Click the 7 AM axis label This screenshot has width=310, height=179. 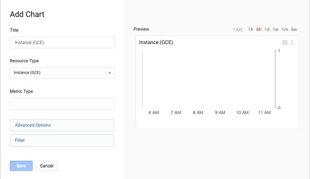[x=176, y=113]
